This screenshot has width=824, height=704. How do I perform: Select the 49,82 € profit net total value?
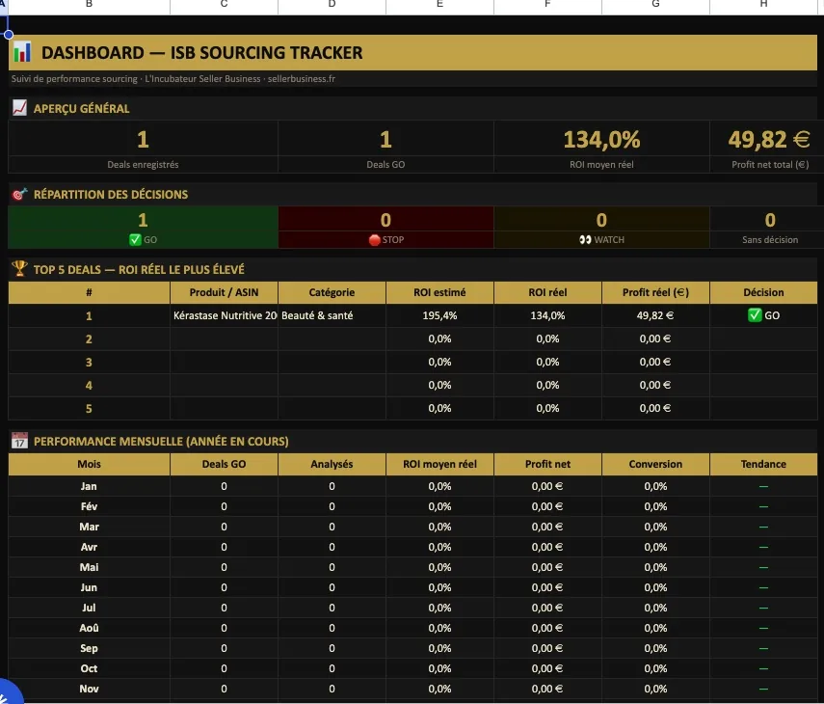pyautogui.click(x=769, y=139)
